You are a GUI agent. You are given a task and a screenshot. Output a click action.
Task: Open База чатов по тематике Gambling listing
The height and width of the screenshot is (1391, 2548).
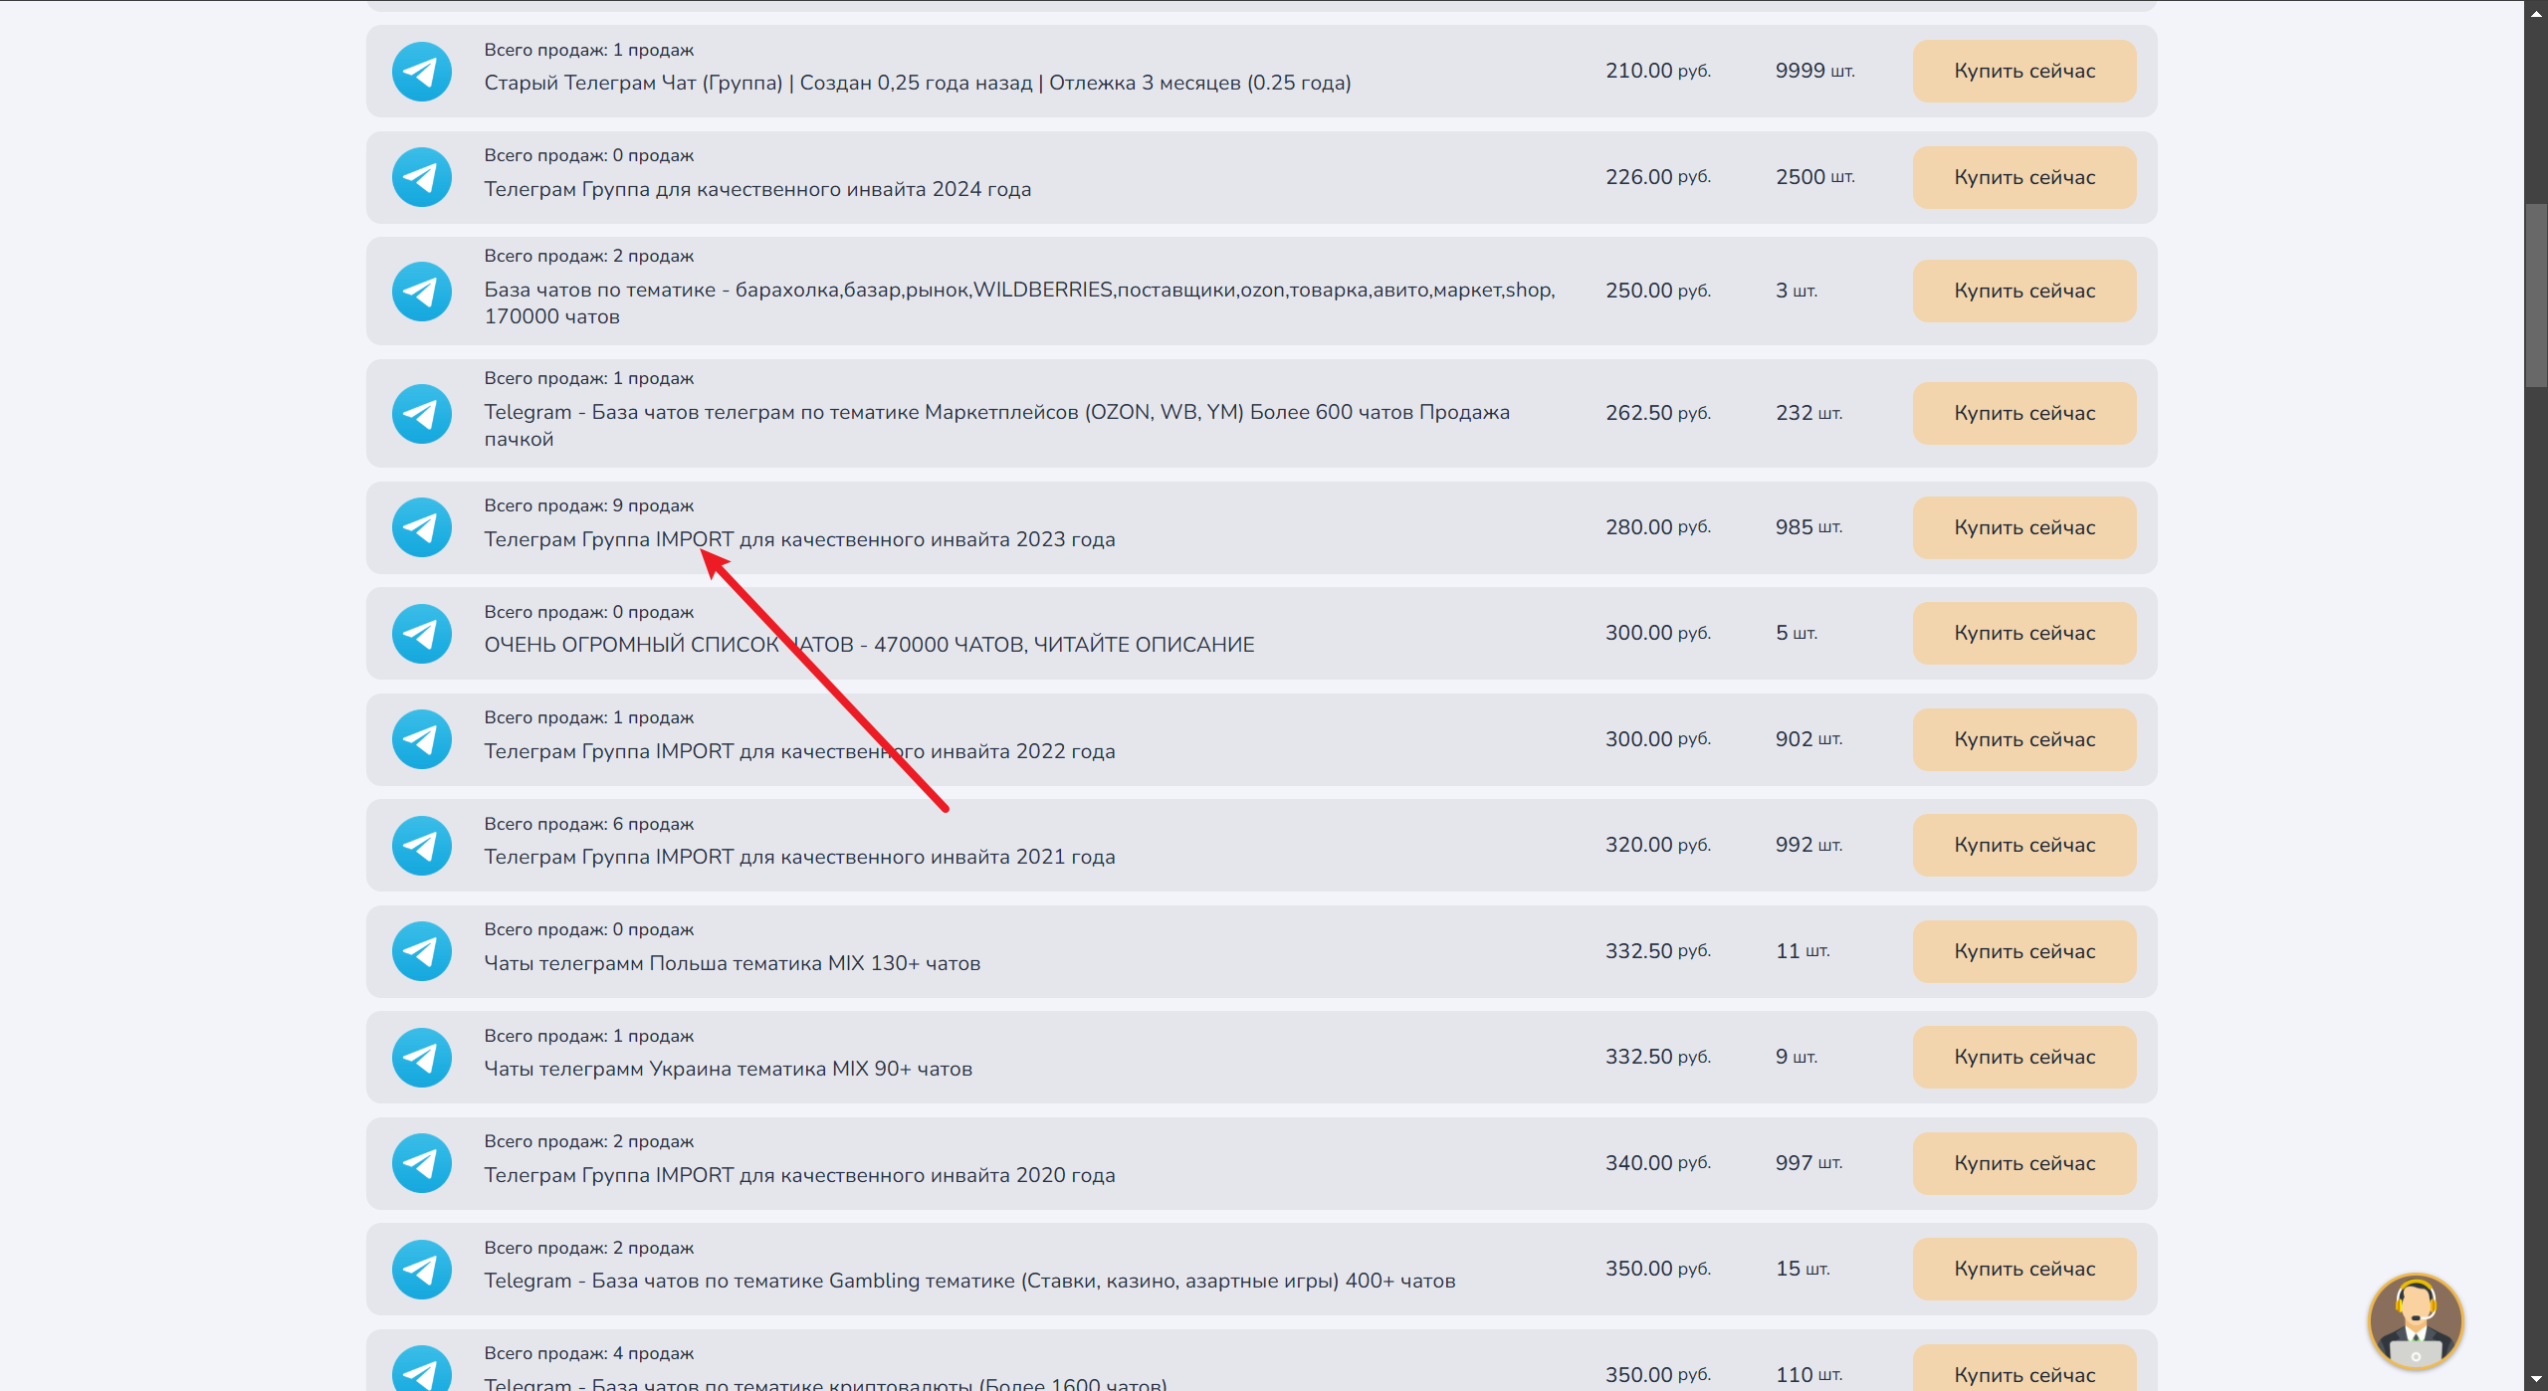(x=969, y=1281)
